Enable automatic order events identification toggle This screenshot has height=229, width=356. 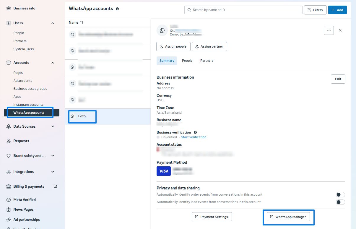[340, 195]
